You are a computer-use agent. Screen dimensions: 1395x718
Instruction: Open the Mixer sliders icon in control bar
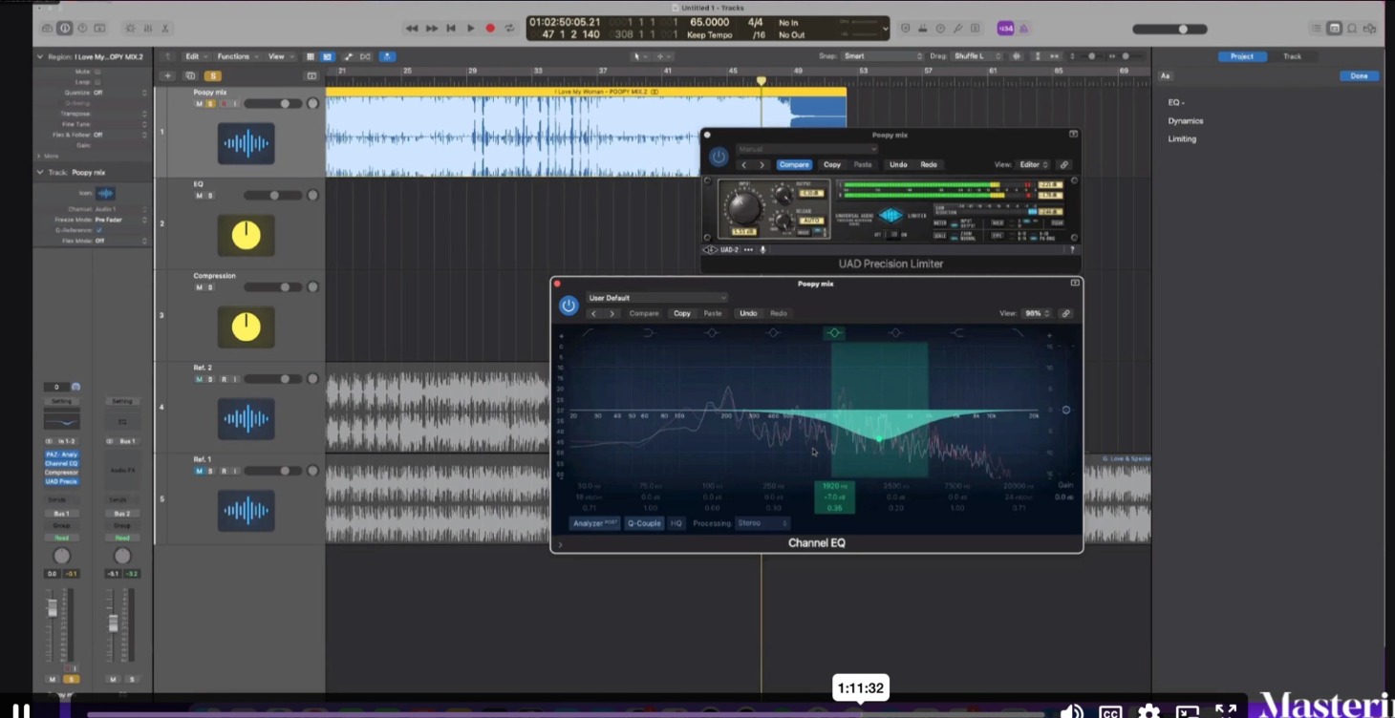(x=148, y=29)
